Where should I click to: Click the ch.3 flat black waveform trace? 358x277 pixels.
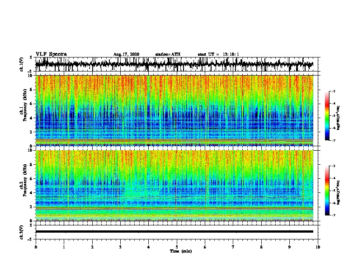(x=174, y=232)
